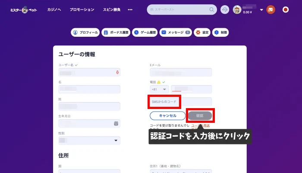Expand the account dropdown arrow in header
Viewport: 302px width, 173px height.
(261, 10)
